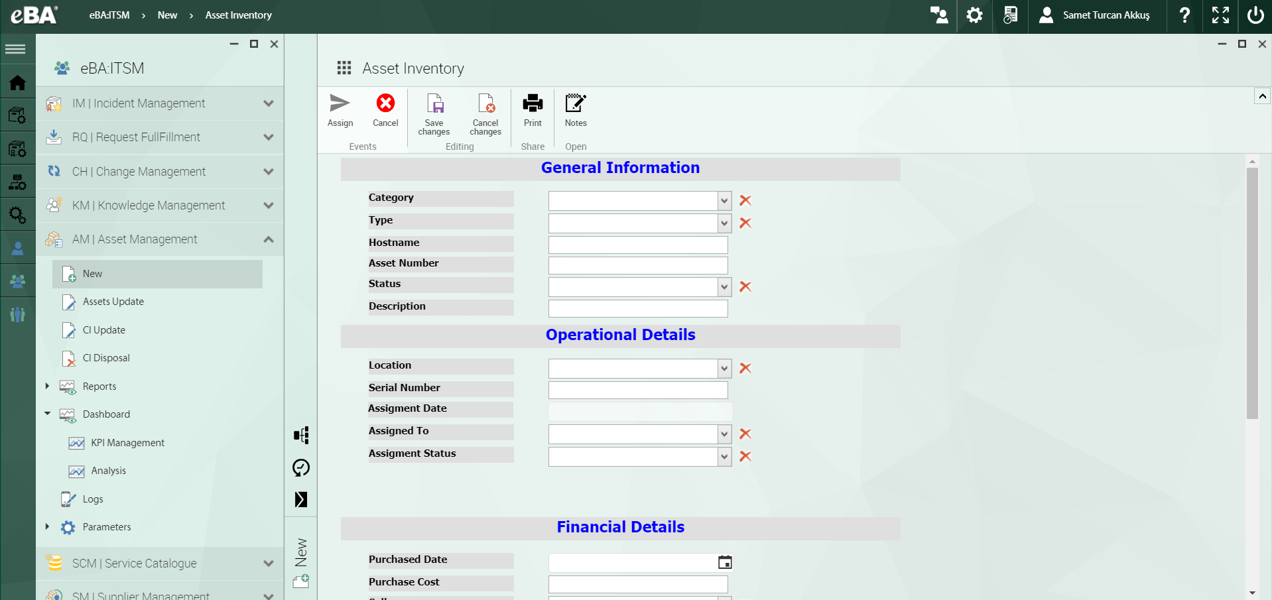Click the red Cancel icon
This screenshot has width=1272, height=600.
[x=385, y=103]
